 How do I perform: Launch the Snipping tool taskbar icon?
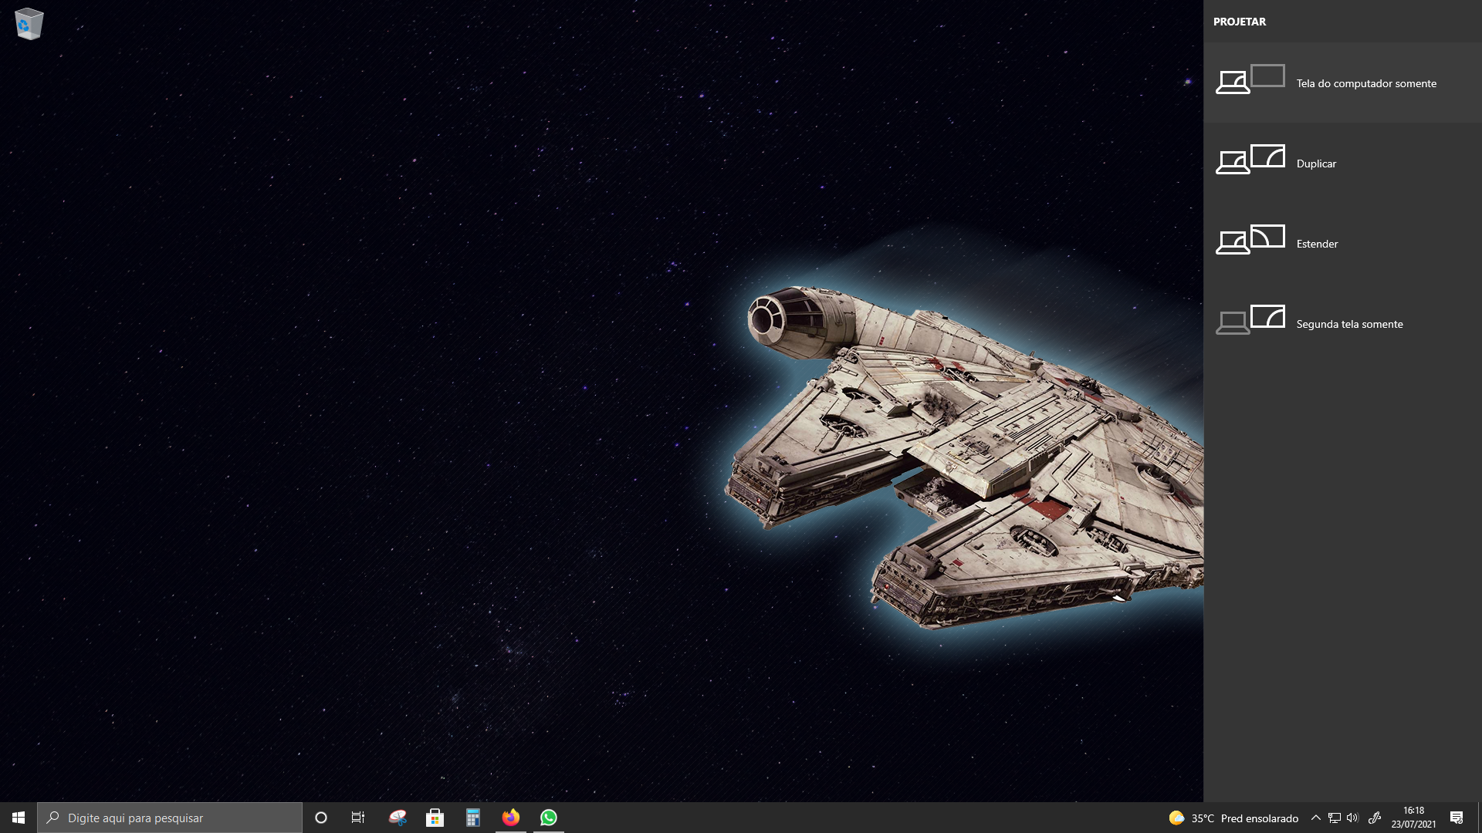[398, 818]
